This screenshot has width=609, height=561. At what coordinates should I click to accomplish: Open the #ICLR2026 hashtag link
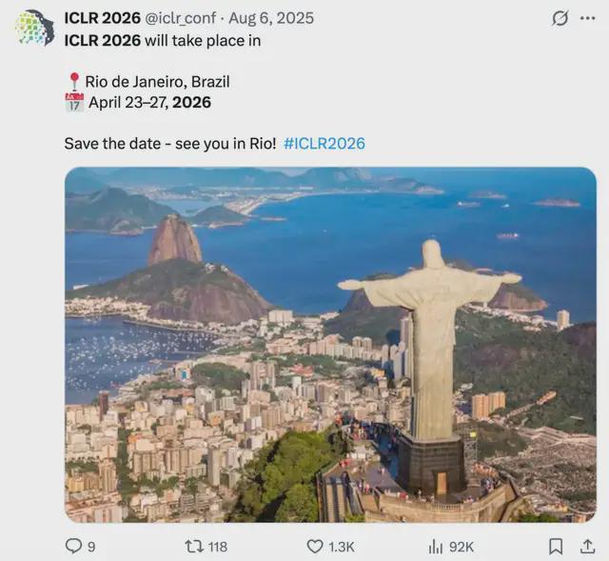pos(324,144)
